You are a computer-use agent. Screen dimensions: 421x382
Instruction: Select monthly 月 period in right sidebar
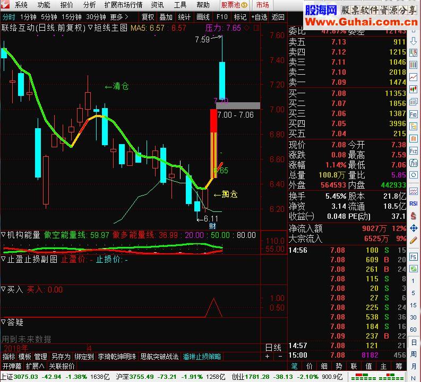click(x=414, y=366)
